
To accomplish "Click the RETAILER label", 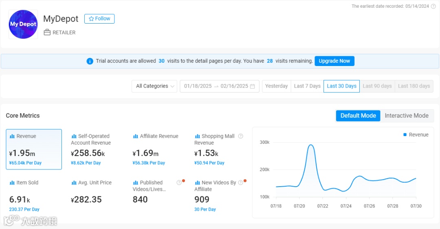I will point(64,33).
